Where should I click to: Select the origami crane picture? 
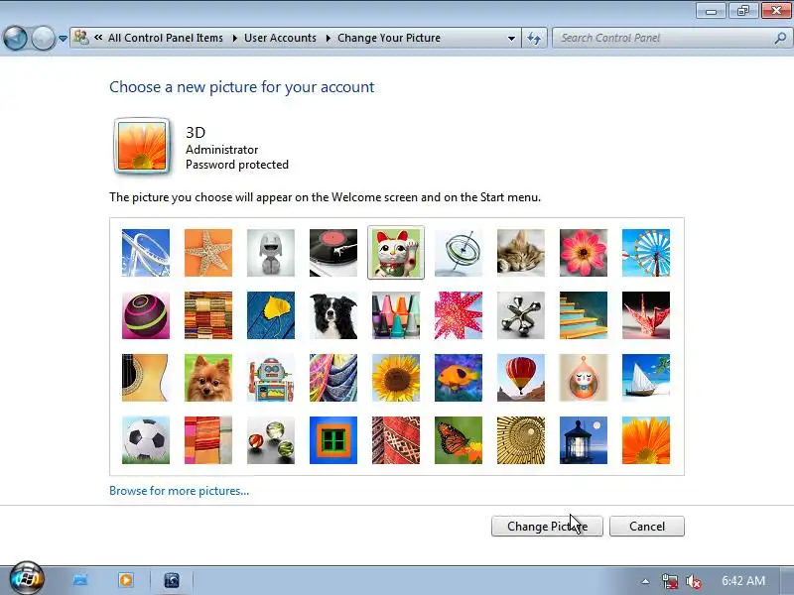pos(646,315)
